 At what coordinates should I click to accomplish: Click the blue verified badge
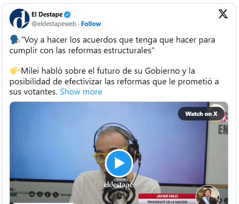pos(67,14)
